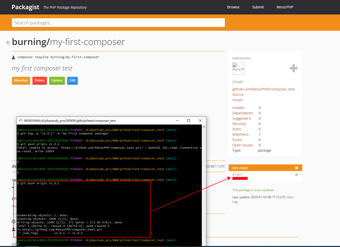Delete the v1.0.1 version with X icon
Viewport: 340px width, 247px height.
pyautogui.click(x=296, y=175)
